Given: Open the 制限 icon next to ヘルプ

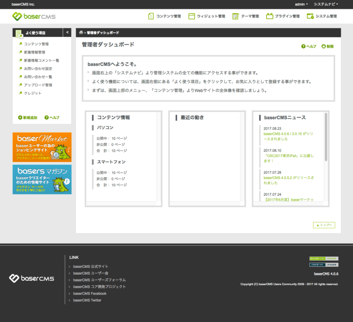Looking at the screenshot, I should click(x=323, y=46).
